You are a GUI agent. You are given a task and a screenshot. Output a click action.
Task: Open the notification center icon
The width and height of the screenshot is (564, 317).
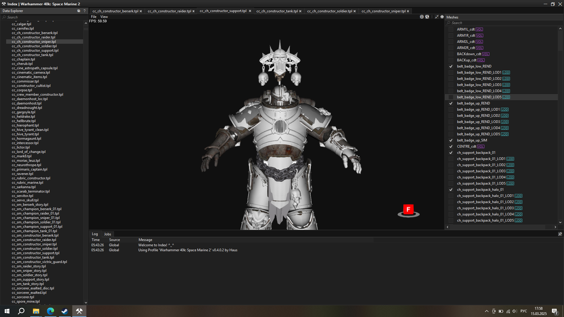pyautogui.click(x=555, y=311)
